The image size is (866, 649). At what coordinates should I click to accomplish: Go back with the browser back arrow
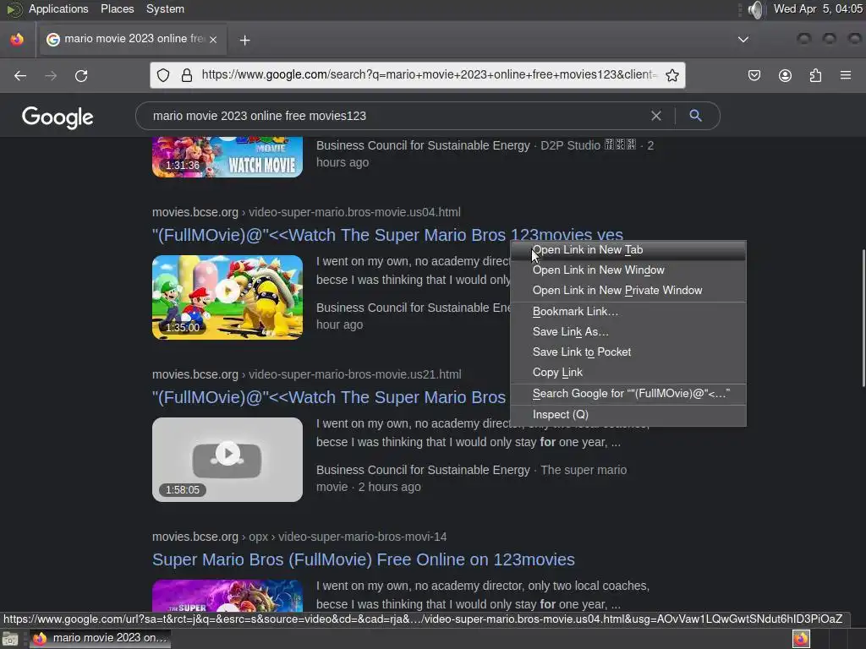[20, 75]
